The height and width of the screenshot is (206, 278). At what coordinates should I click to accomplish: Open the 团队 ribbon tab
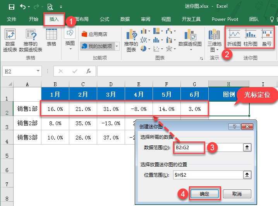pos(254,19)
